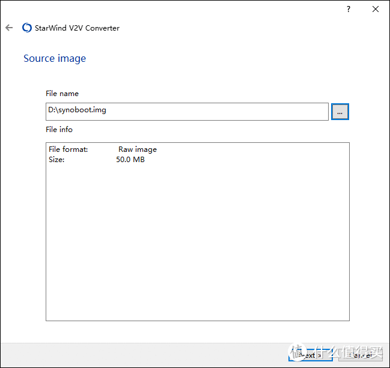The width and height of the screenshot is (390, 368).
Task: Click the File name label
Action: pyautogui.click(x=62, y=94)
